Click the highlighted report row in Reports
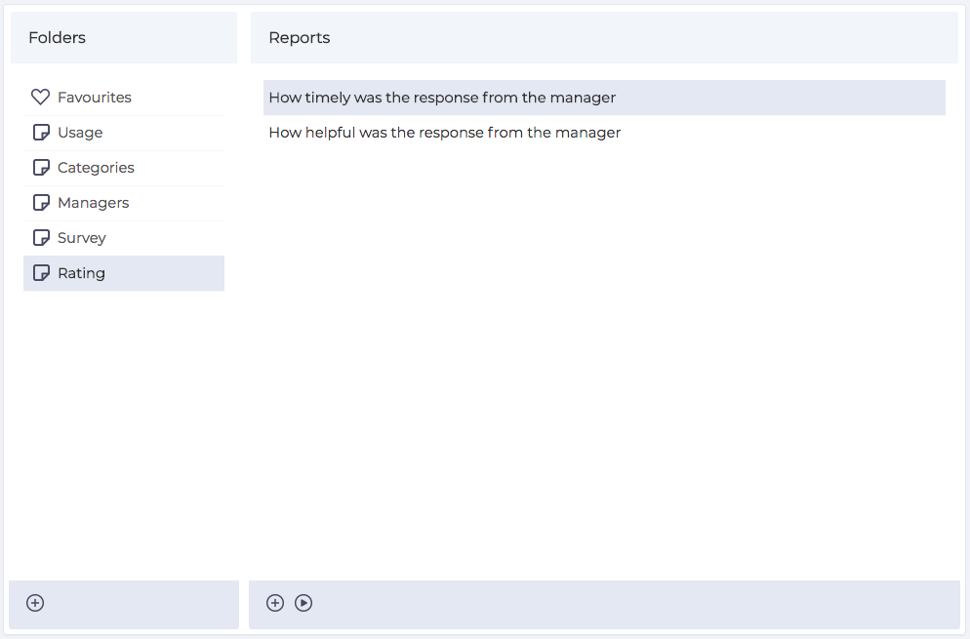 [x=603, y=98]
